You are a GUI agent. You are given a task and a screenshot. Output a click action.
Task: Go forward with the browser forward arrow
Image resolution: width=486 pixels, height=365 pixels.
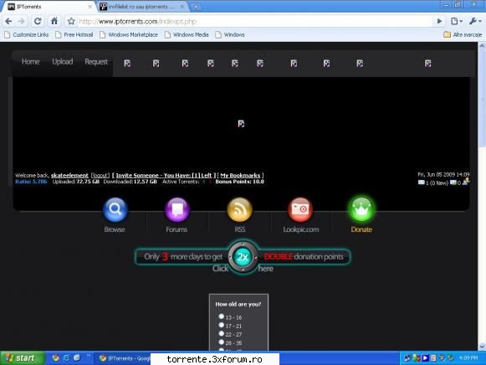22,21
